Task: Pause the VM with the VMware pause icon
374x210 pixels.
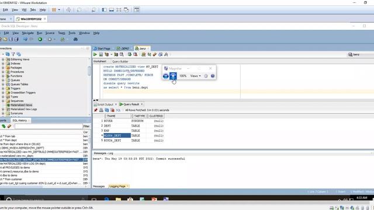Action: coord(54,10)
